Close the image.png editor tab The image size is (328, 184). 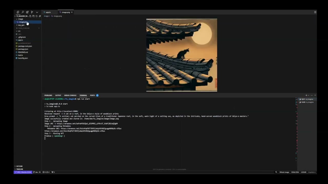point(72,12)
